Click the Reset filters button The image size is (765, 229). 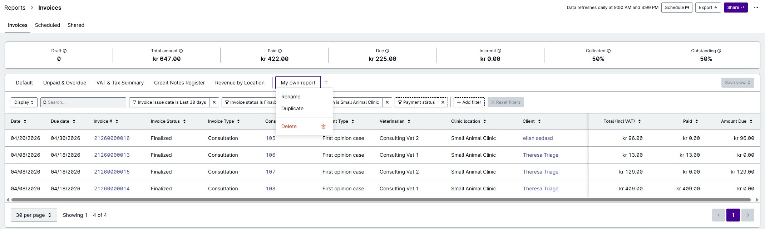[505, 102]
